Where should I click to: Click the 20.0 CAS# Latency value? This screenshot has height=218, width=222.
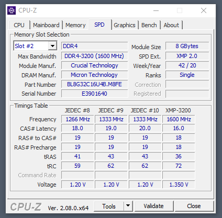(145, 128)
